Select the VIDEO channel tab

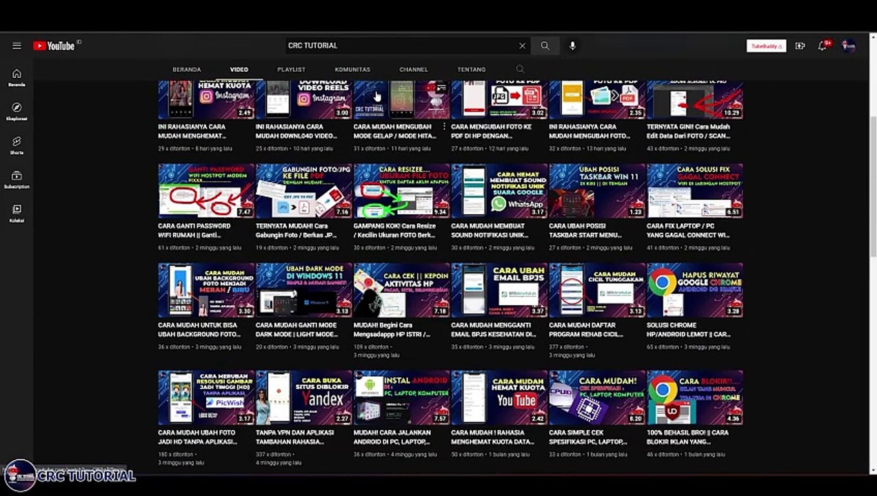(239, 70)
